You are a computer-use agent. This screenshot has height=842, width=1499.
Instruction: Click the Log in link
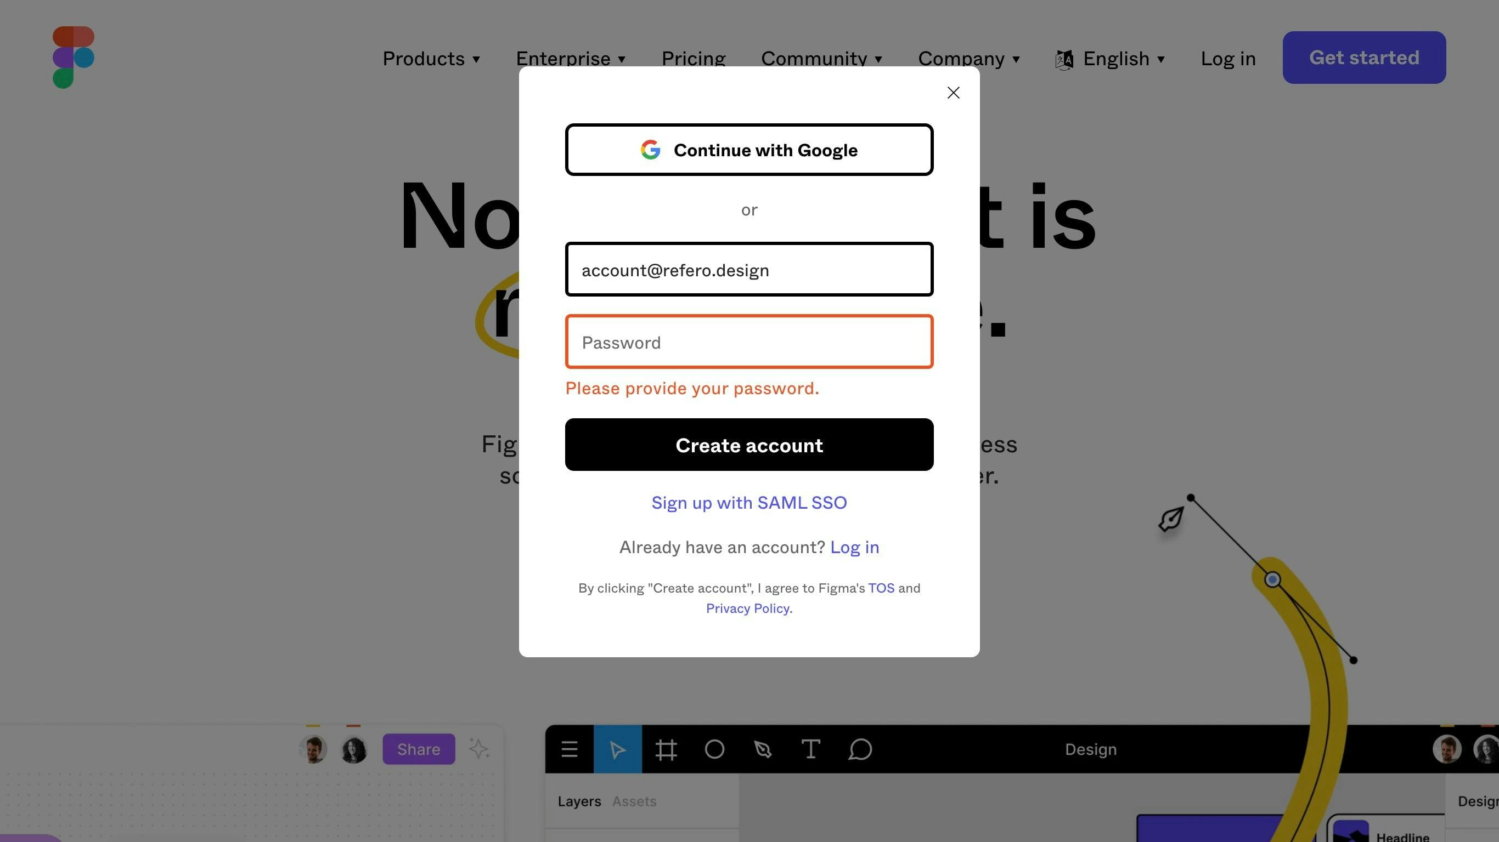pos(854,546)
